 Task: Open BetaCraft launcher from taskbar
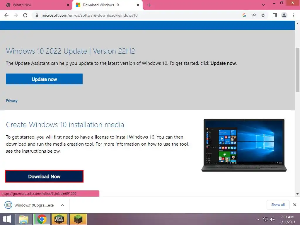[x=59, y=219]
